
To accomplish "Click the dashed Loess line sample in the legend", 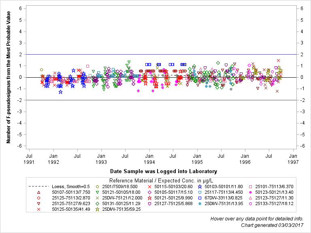I will tap(39, 186).
